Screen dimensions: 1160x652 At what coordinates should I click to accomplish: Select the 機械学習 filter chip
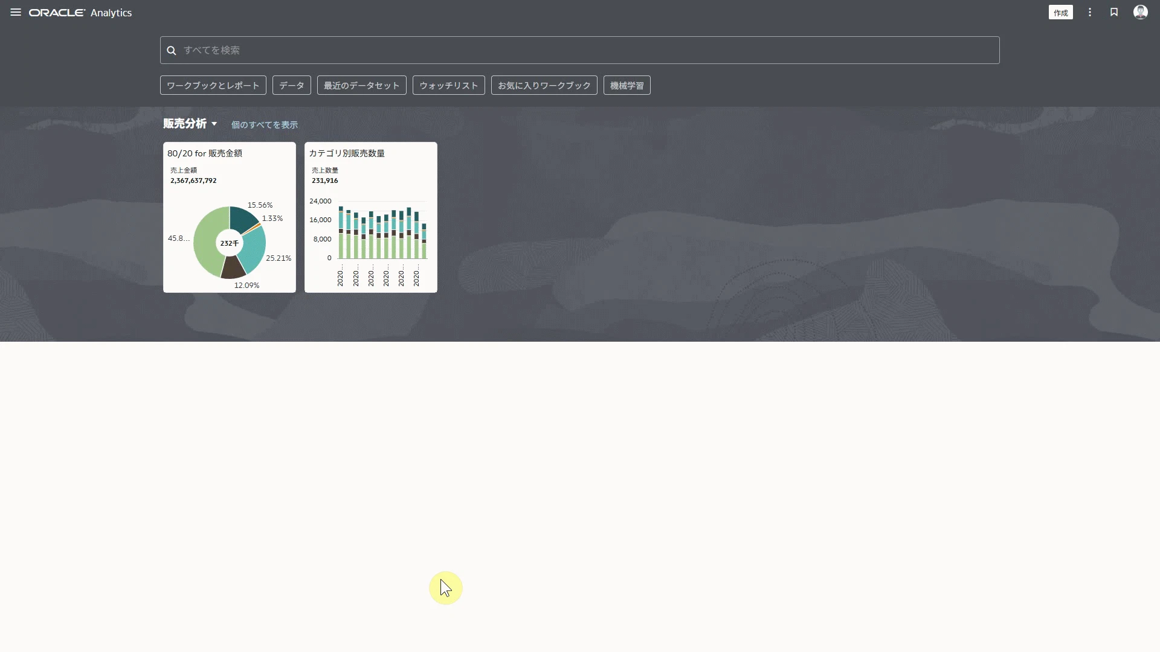627,85
